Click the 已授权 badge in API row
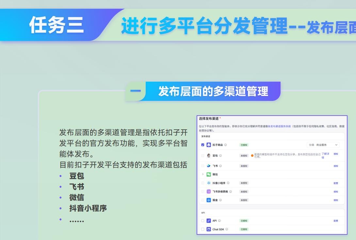Image resolution: width=356 pixels, height=240 pixels. point(244,221)
